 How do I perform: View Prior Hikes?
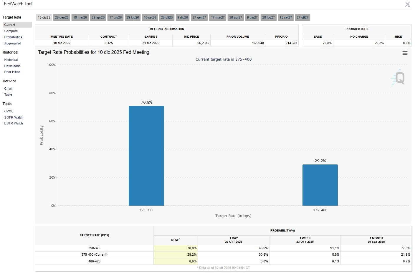(12, 72)
